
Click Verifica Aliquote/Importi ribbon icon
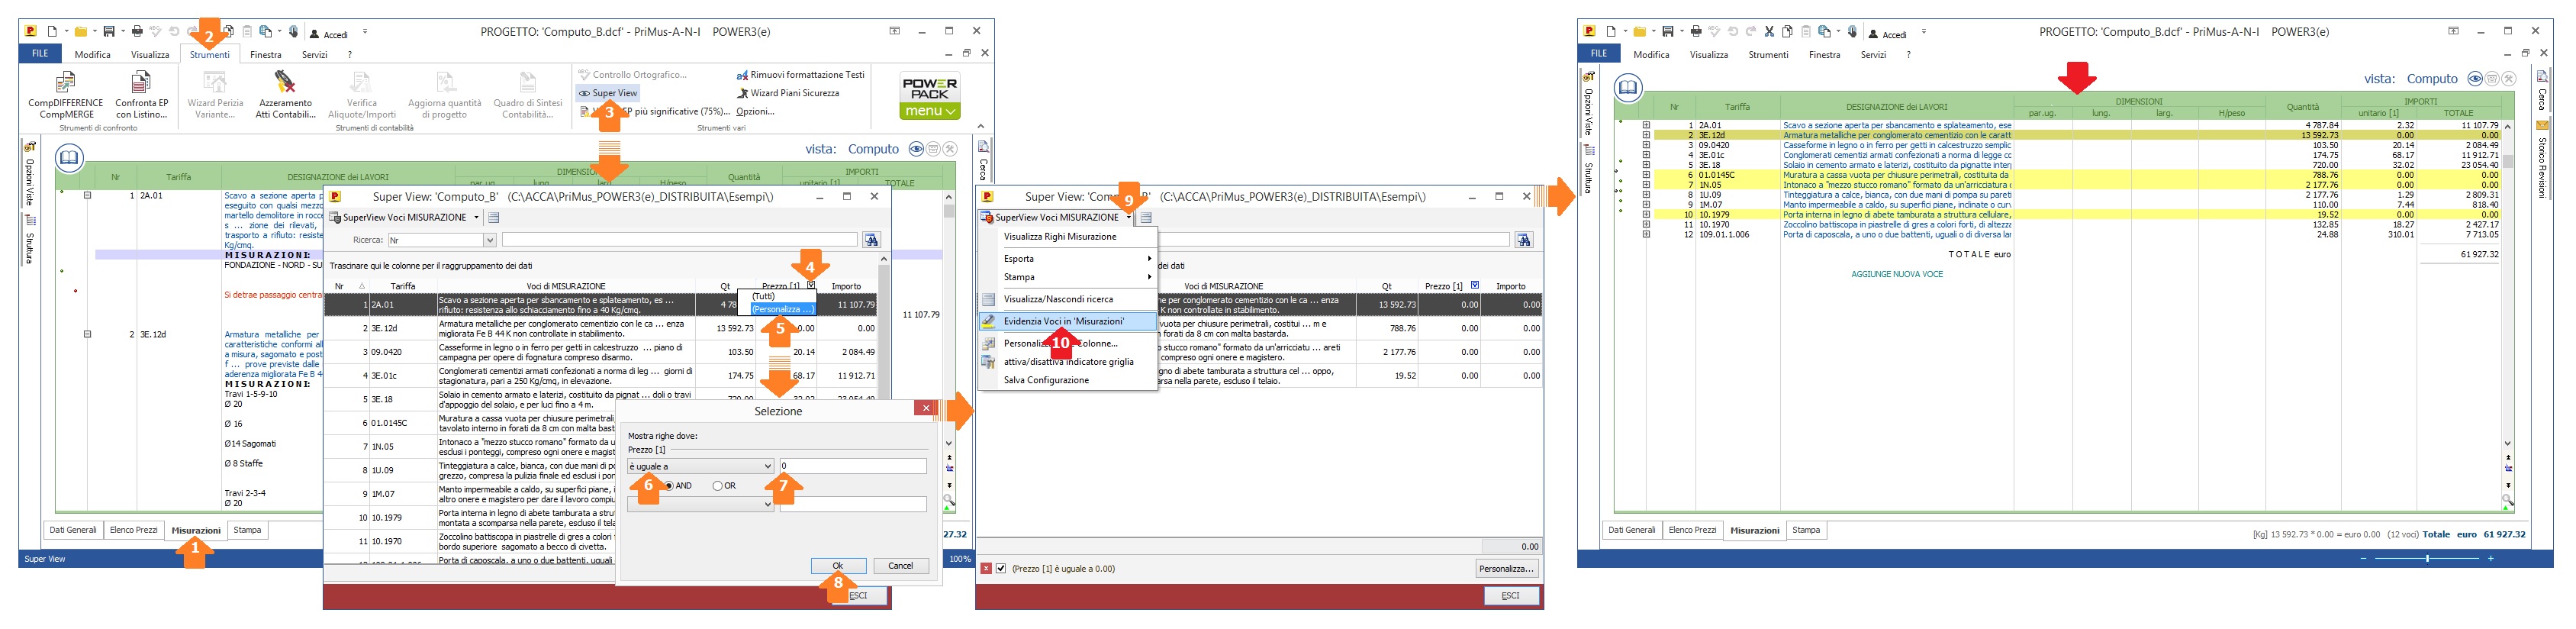361,96
